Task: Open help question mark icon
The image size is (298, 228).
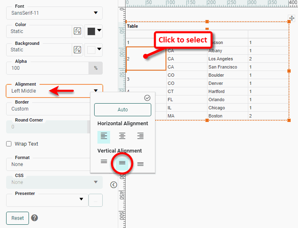Action: (35, 218)
